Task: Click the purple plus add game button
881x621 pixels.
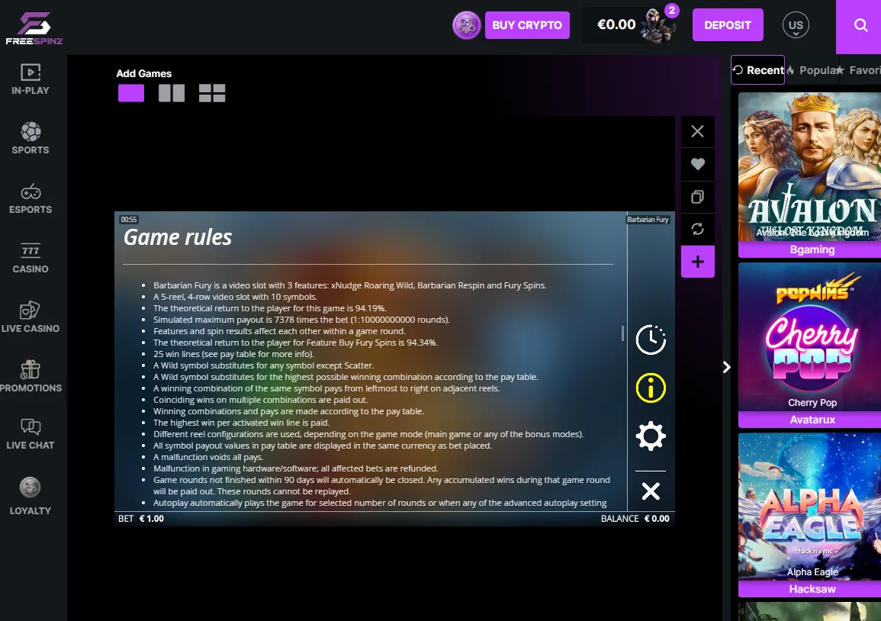Action: click(698, 262)
